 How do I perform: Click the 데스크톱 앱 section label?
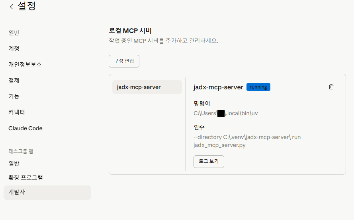[x=21, y=151]
